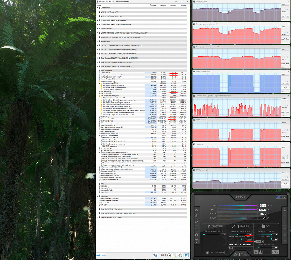Toggle automatic fan speed A button
The image size is (291, 260).
[x=256, y=252]
